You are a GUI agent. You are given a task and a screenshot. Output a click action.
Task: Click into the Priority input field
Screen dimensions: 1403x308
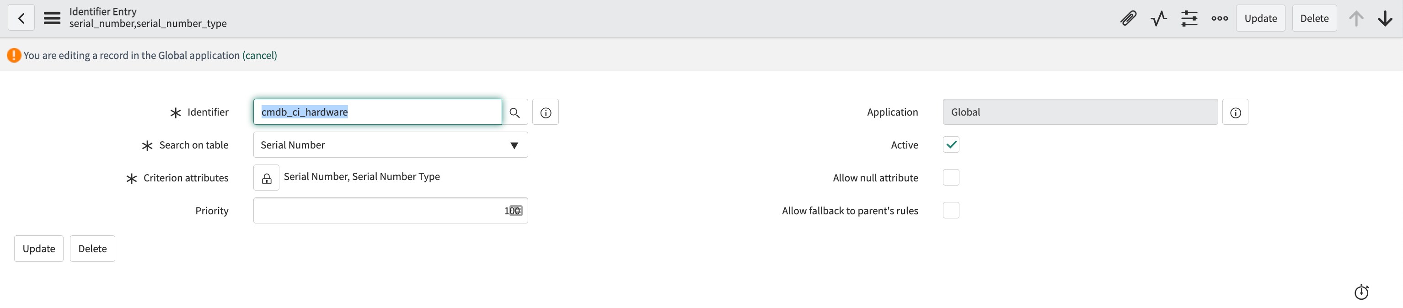pyautogui.click(x=391, y=211)
